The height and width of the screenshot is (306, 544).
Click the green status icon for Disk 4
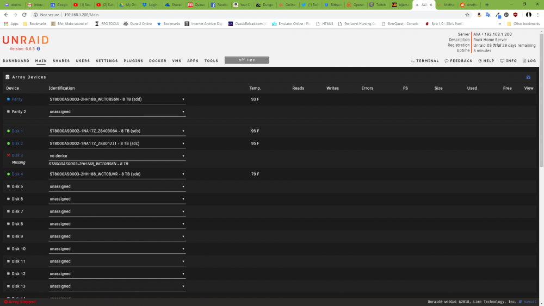[x=8, y=174]
